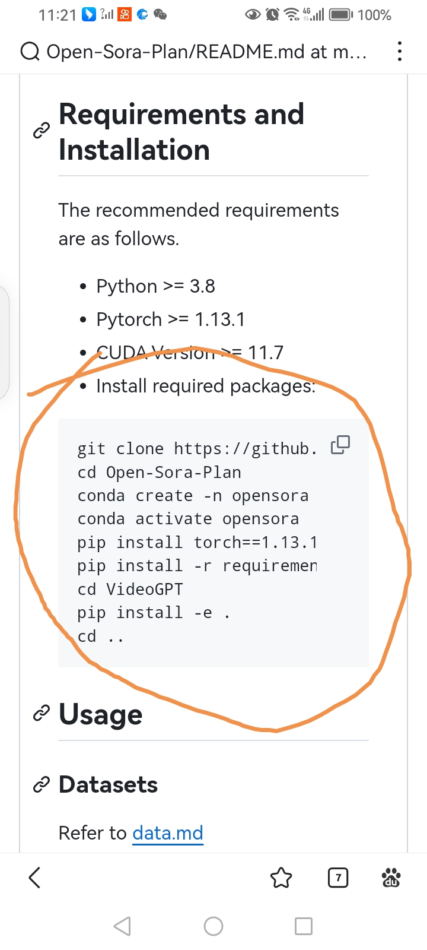Tap the Baidu paw icon
This screenshot has height=950, width=427.
point(391,878)
